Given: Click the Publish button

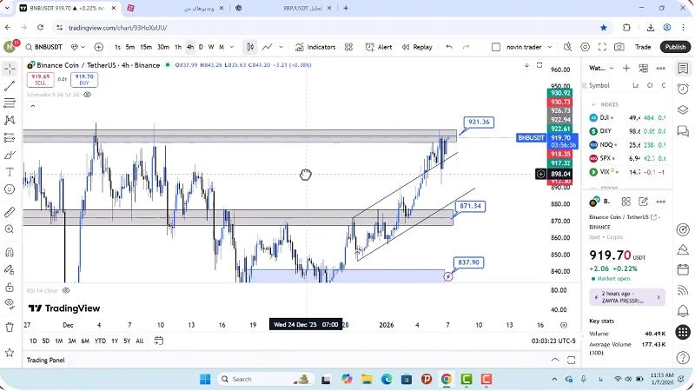Looking at the screenshot, I should (674, 47).
